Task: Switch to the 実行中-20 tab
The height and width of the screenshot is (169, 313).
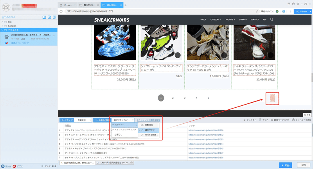Action: tap(89, 5)
